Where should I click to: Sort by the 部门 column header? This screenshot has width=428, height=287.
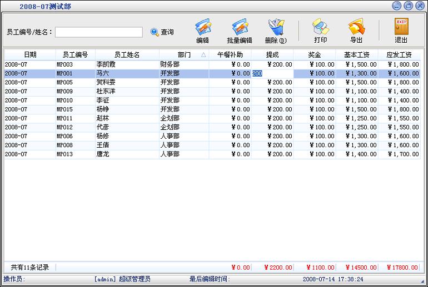pyautogui.click(x=184, y=55)
